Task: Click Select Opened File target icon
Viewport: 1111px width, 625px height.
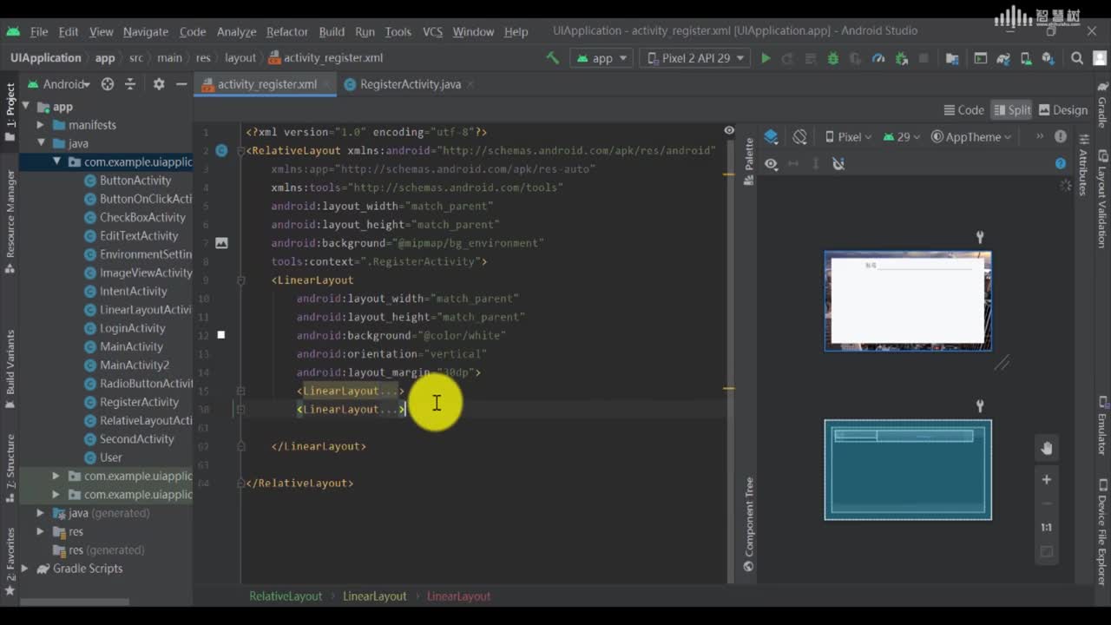Action: 108,84
